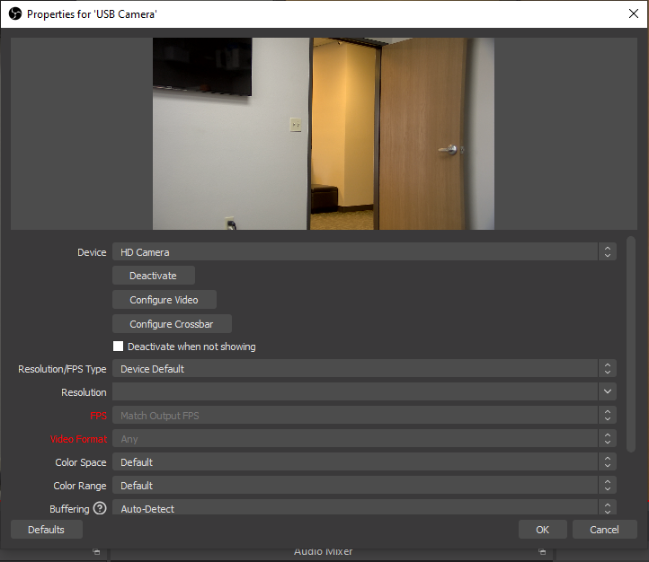
Task: Open the Color Space dropdown
Action: (x=363, y=462)
